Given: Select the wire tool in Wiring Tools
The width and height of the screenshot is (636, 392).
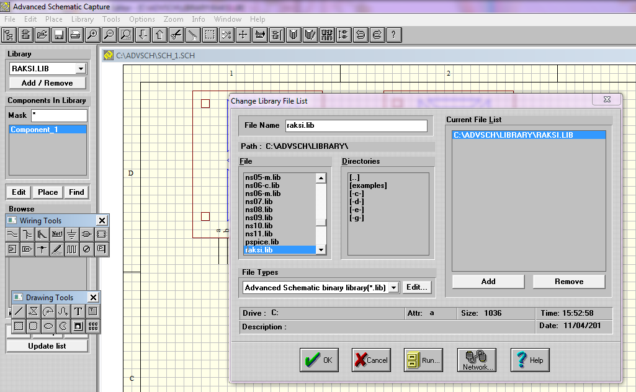Looking at the screenshot, I should (12, 234).
